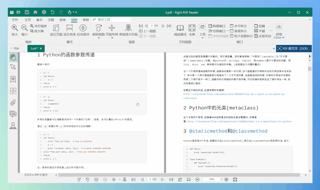Open the 75% zoom level dropdown
The height and width of the screenshot is (190, 320).
click(221, 179)
